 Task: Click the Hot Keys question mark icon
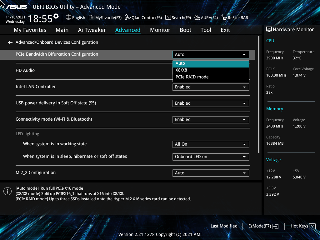[312, 226]
